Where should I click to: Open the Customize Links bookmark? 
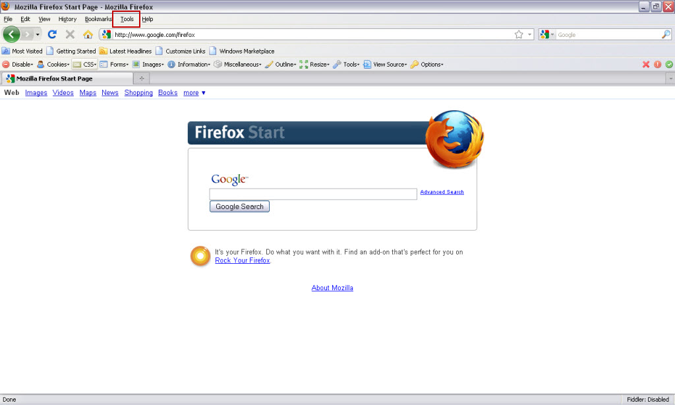(181, 51)
